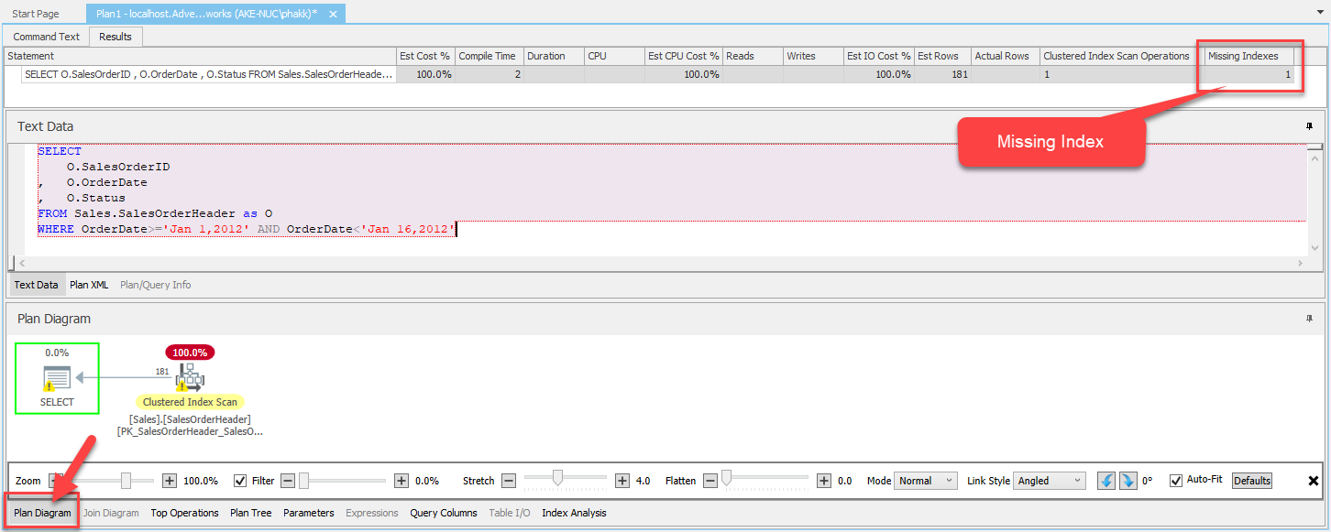Click the Defaults button
This screenshot has width=1331, height=532.
tap(1251, 481)
